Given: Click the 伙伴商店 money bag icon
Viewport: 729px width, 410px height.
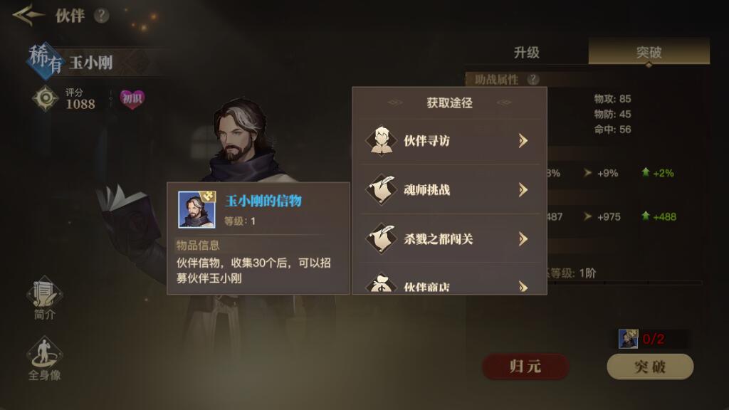Looking at the screenshot, I should (382, 283).
